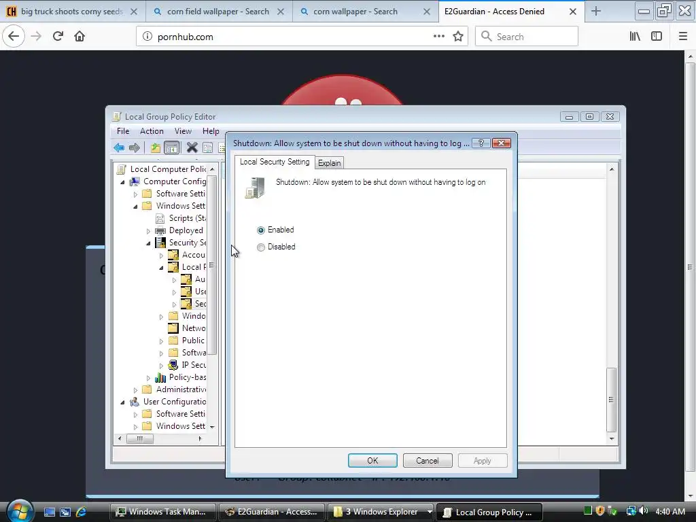
Task: Switch to Local Security Setting tab
Action: pyautogui.click(x=275, y=162)
